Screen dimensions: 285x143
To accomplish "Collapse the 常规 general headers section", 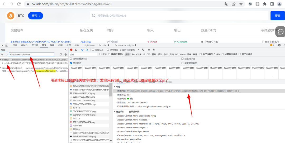I will coord(115,87).
